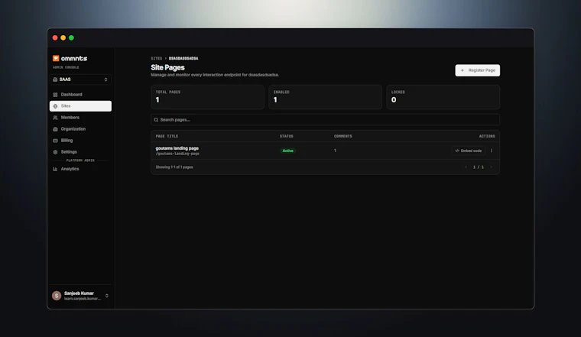Click the yellow minimize window button
Image resolution: width=581 pixels, height=337 pixels.
(x=63, y=37)
